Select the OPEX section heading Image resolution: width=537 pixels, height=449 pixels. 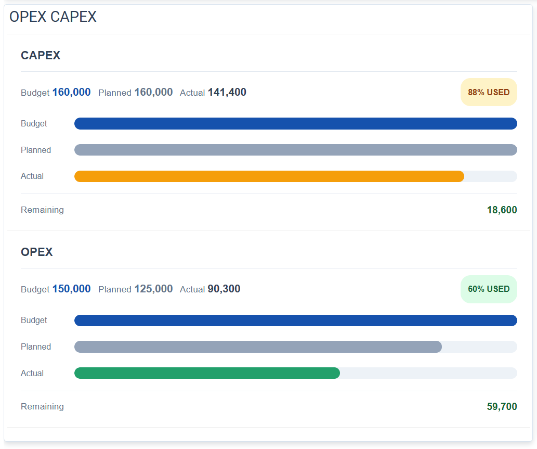[x=36, y=252]
